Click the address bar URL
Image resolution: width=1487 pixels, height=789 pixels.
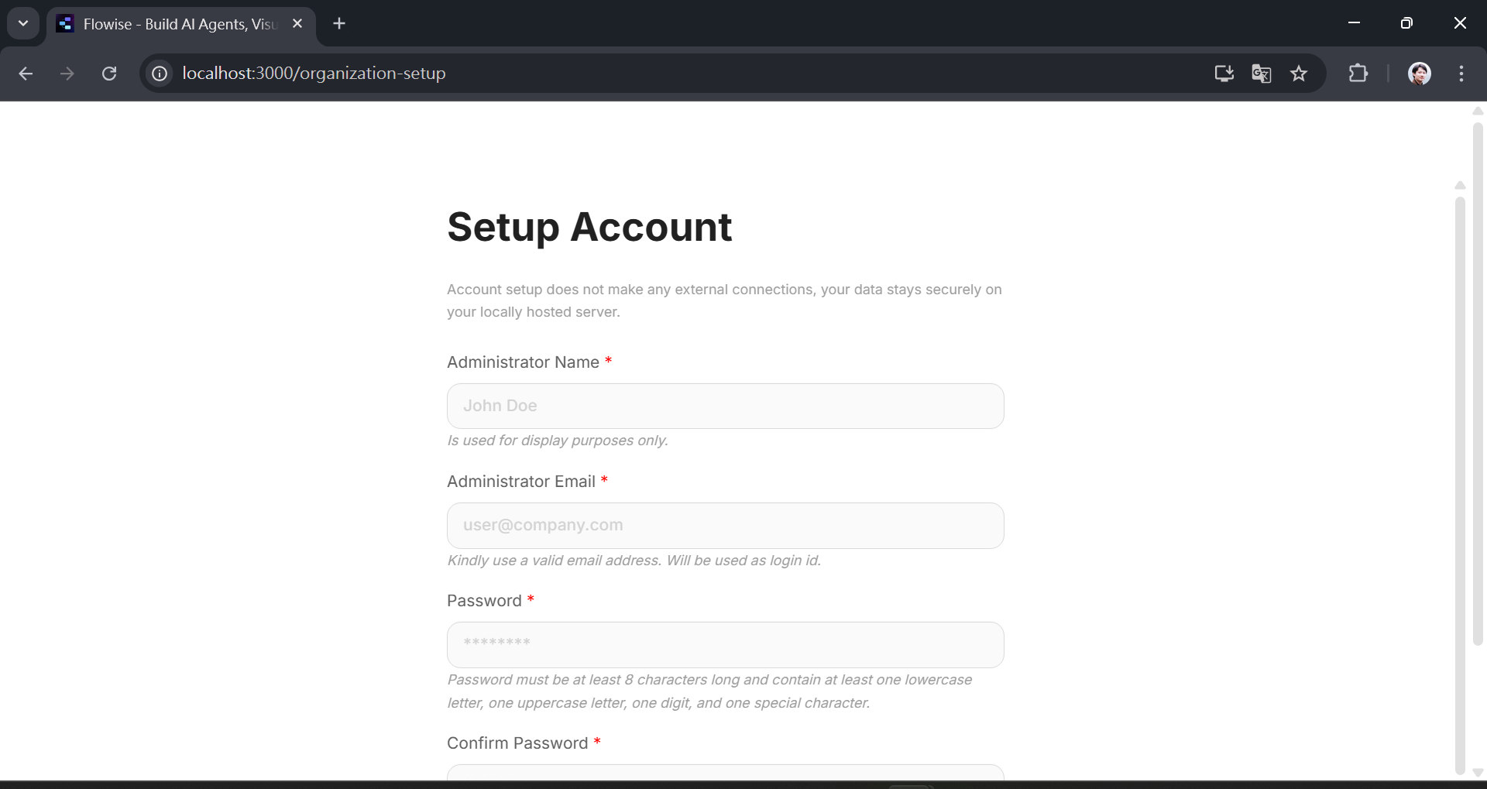click(314, 74)
